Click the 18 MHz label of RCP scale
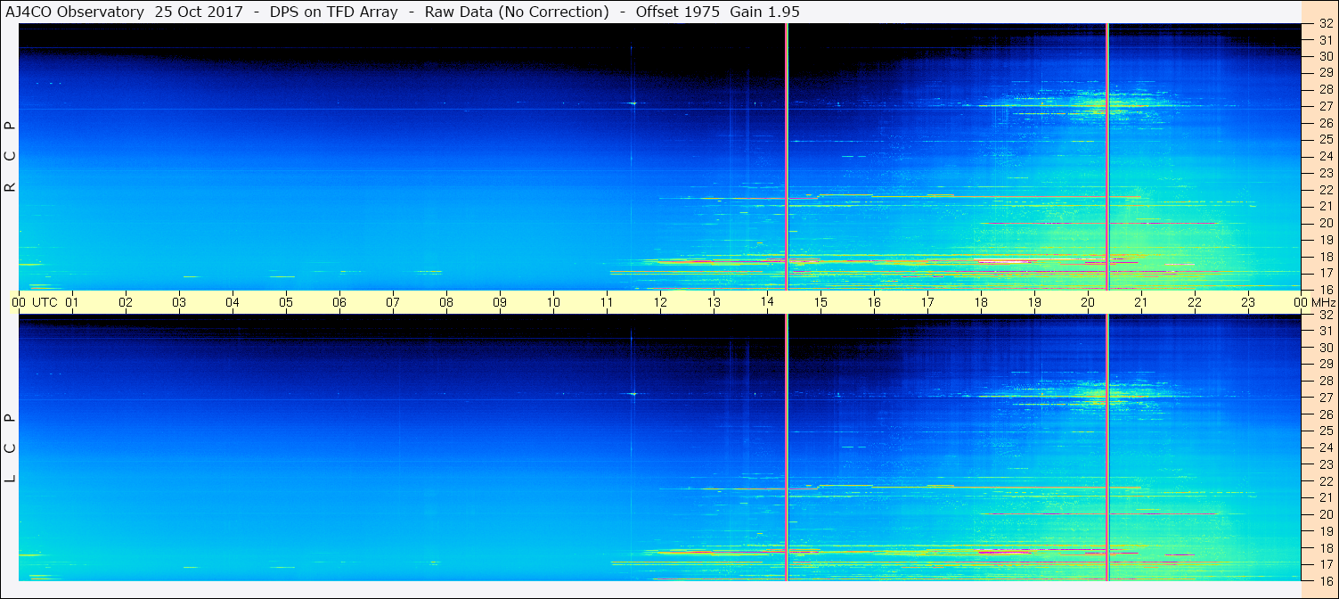The width and height of the screenshot is (1339, 599). [1326, 257]
